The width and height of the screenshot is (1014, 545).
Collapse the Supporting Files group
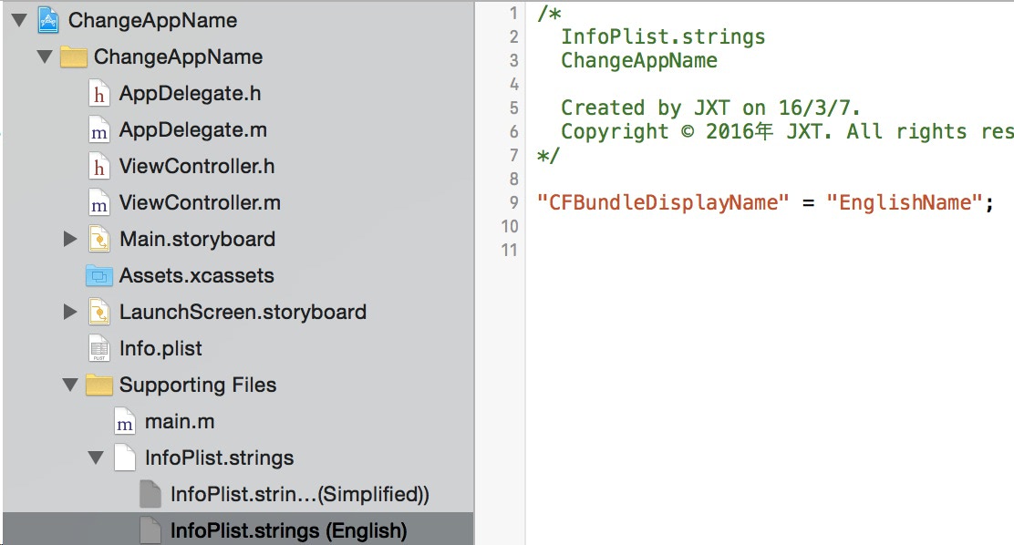click(x=70, y=386)
